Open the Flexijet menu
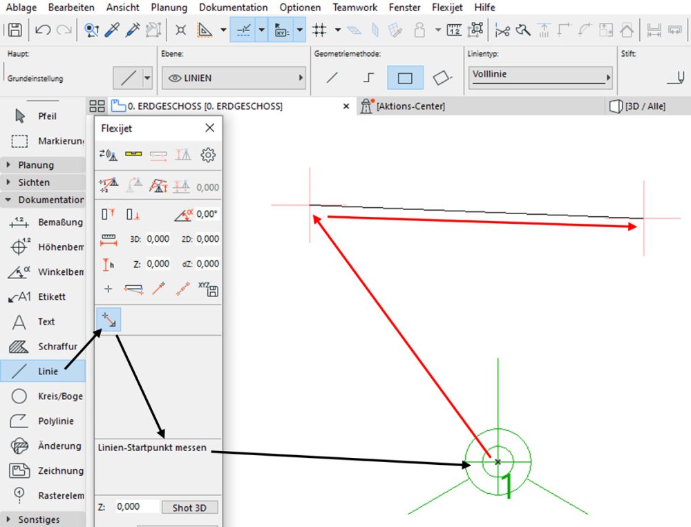This screenshot has height=527, width=691. [447, 8]
